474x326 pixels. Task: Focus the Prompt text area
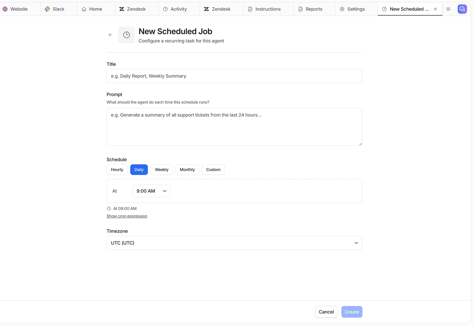point(234,127)
